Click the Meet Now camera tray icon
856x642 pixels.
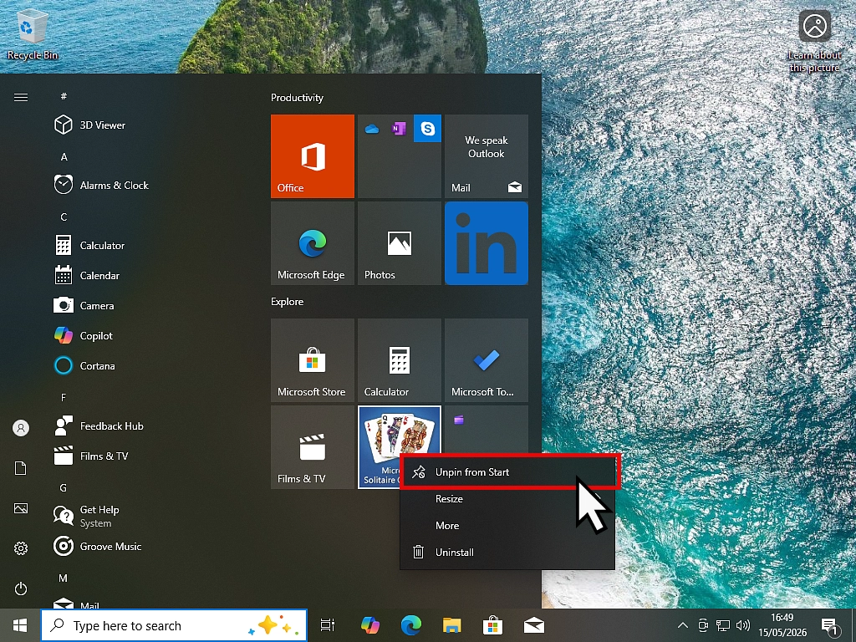tap(703, 625)
